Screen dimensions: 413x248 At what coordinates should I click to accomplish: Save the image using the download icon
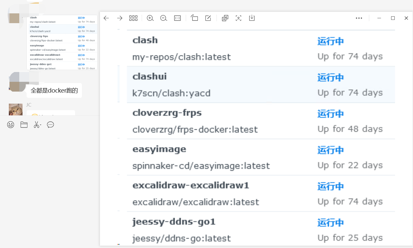[252, 18]
